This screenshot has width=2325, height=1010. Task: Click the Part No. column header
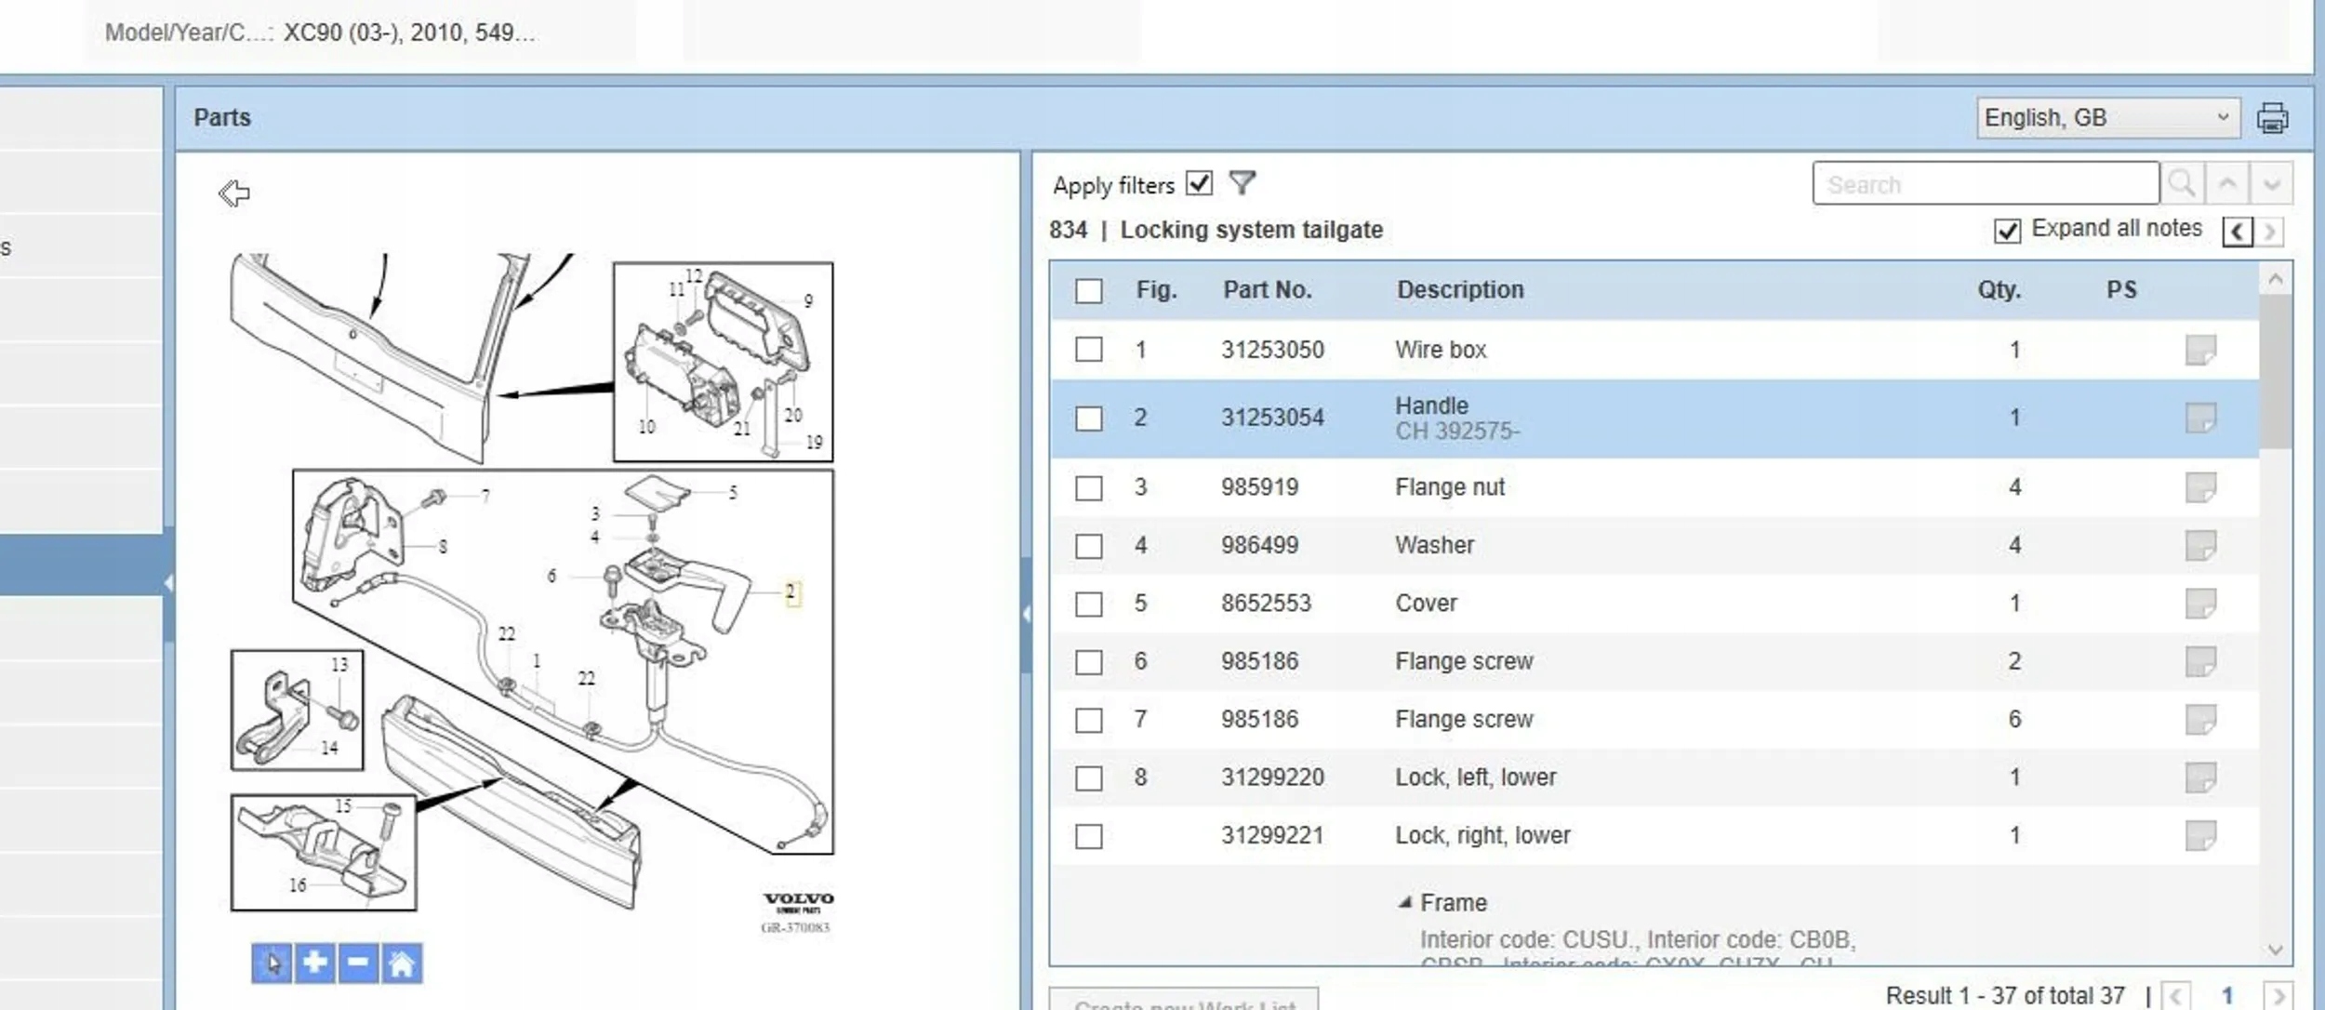pyautogui.click(x=1267, y=290)
